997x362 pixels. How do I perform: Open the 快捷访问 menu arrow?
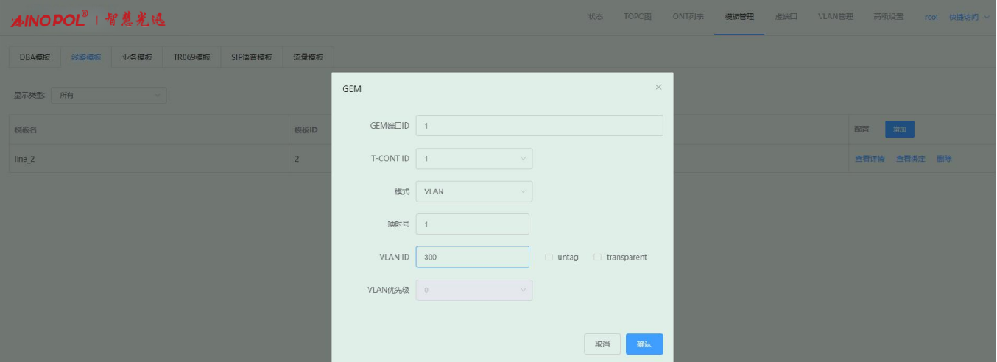pyautogui.click(x=986, y=17)
